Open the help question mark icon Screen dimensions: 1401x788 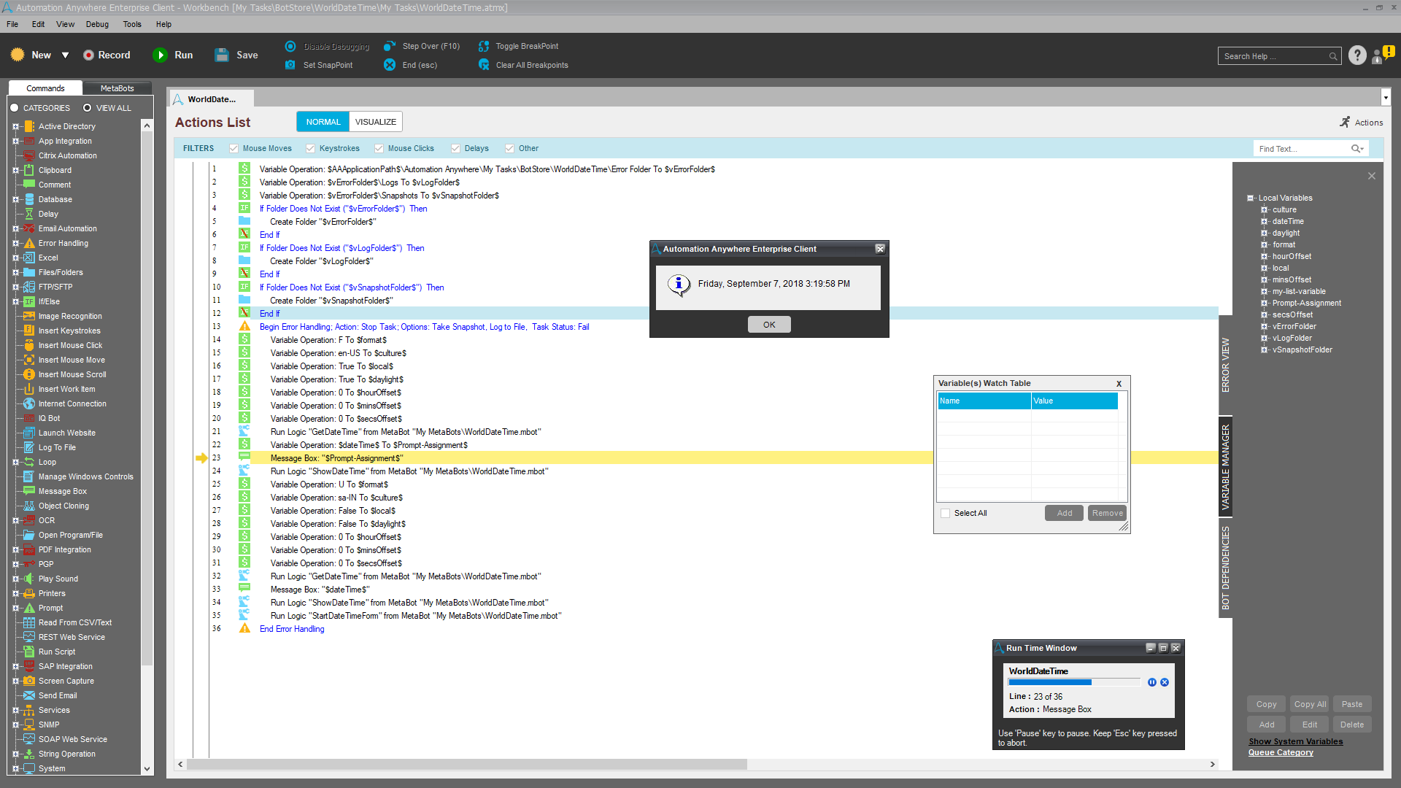(1357, 55)
